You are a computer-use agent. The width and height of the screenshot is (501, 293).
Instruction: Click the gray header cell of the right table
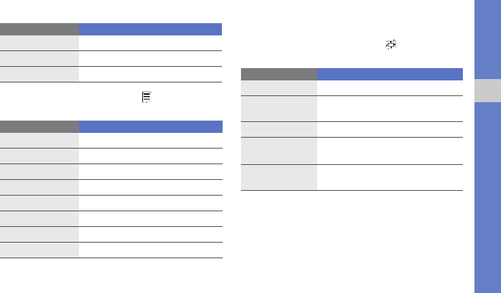278,74
